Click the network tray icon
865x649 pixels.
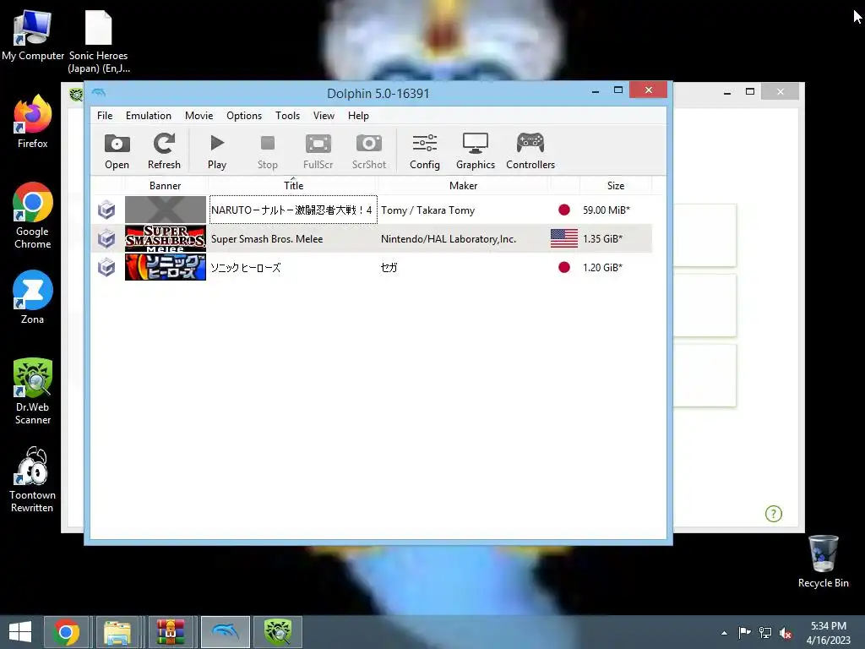(765, 633)
